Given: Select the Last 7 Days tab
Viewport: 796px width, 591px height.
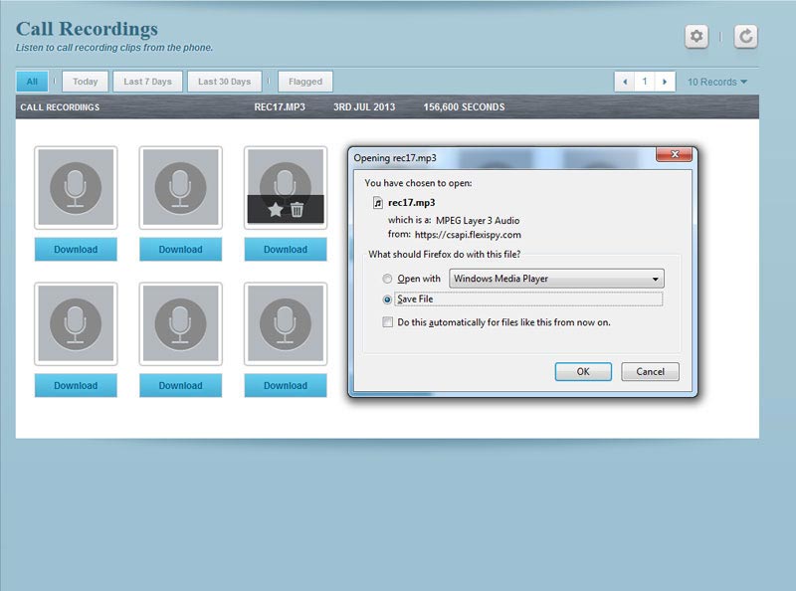Looking at the screenshot, I should [147, 82].
